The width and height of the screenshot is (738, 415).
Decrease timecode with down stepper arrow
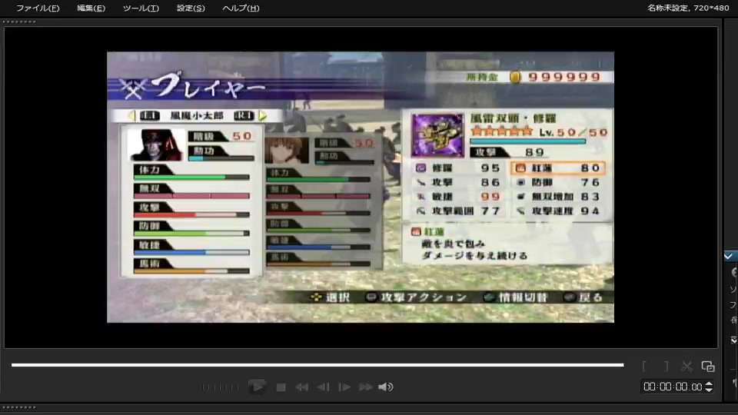point(709,390)
